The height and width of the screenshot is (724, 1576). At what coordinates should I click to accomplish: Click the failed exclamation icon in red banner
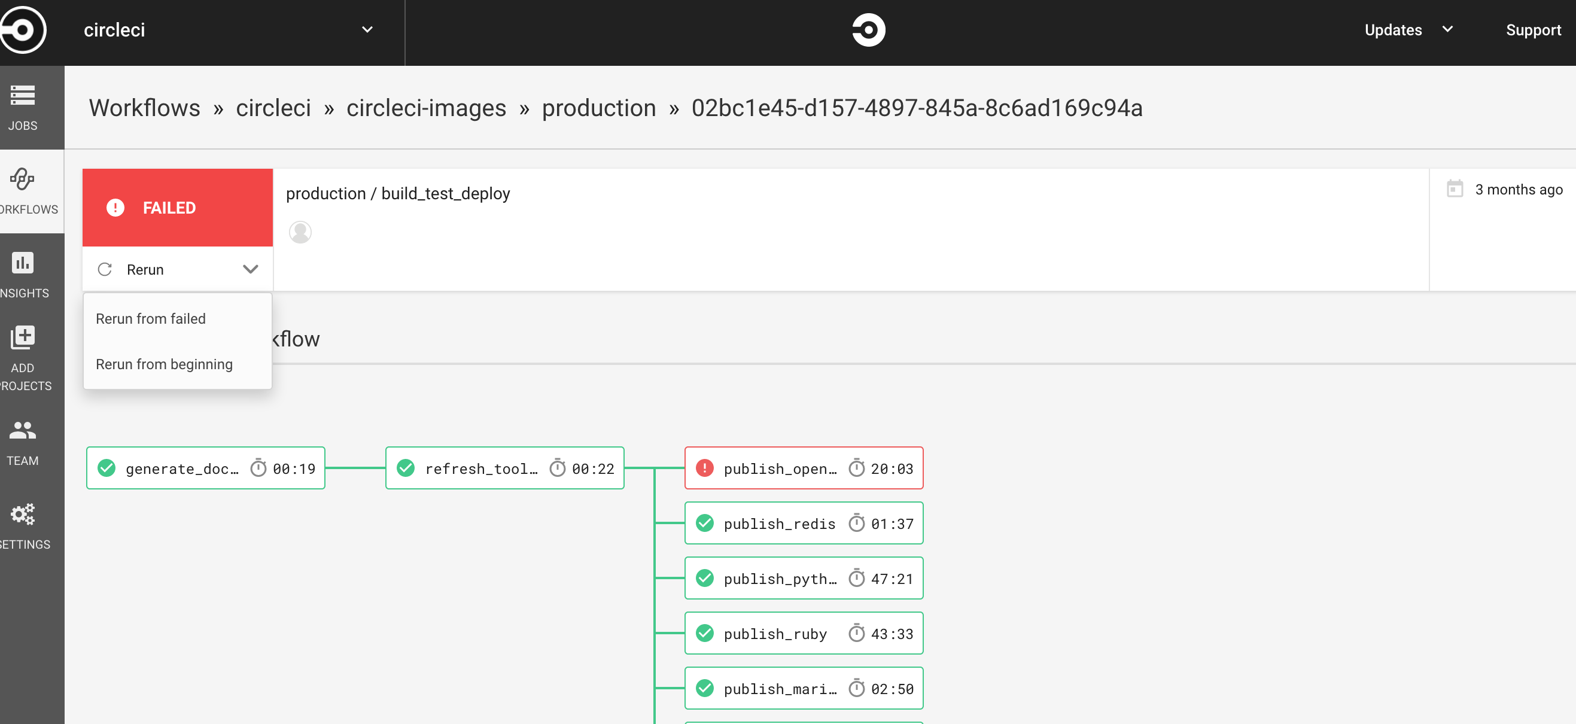[x=115, y=208]
